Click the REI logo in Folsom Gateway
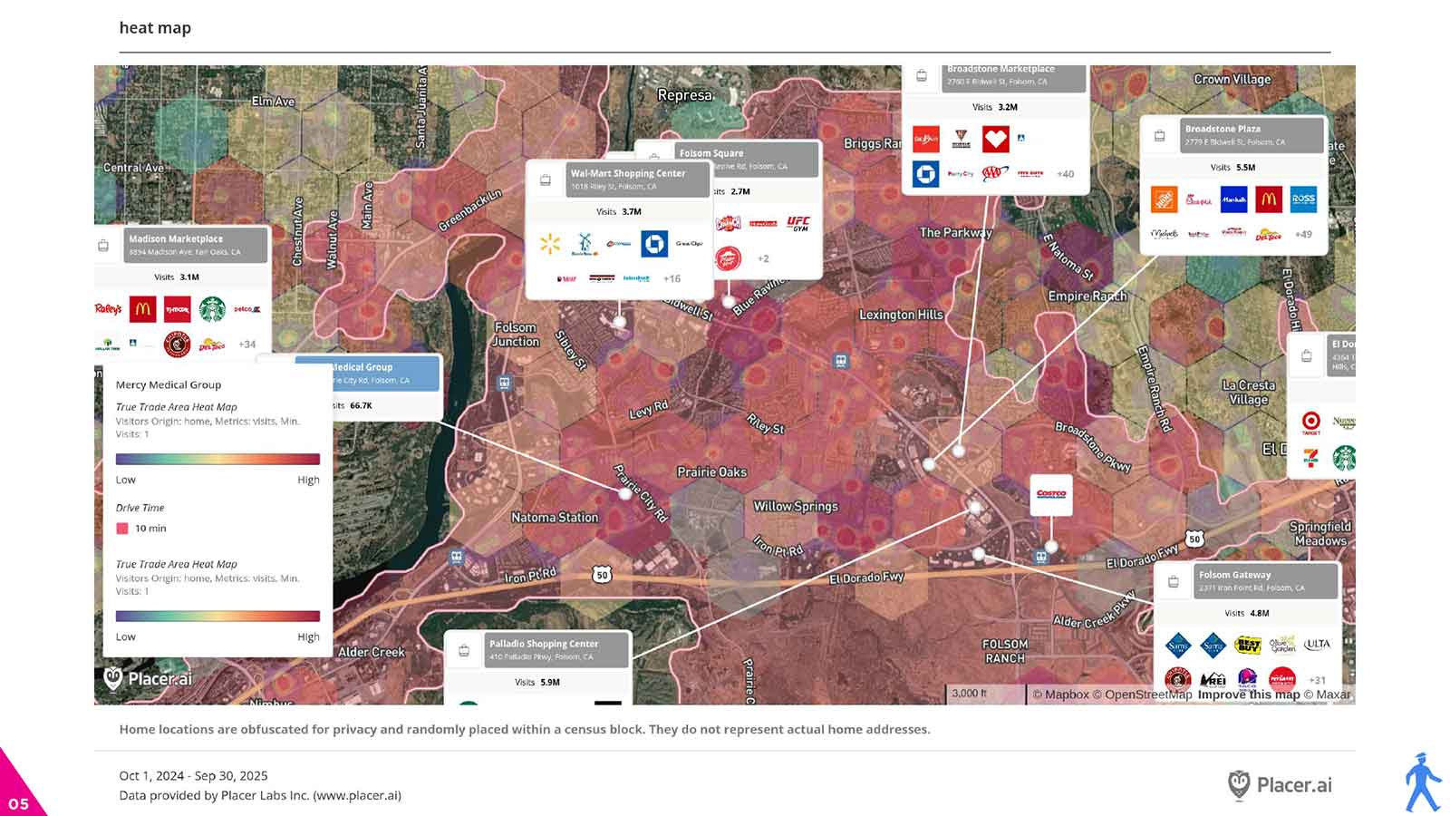Image resolution: width=1450 pixels, height=816 pixels. coord(1213,679)
